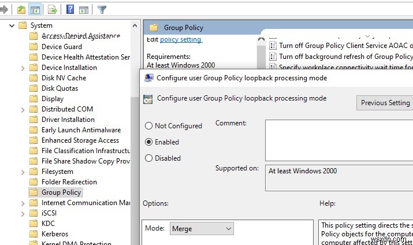Screen dimensions: 413x245
Task: Click the dialog title bar computer icon
Action: pos(149,77)
